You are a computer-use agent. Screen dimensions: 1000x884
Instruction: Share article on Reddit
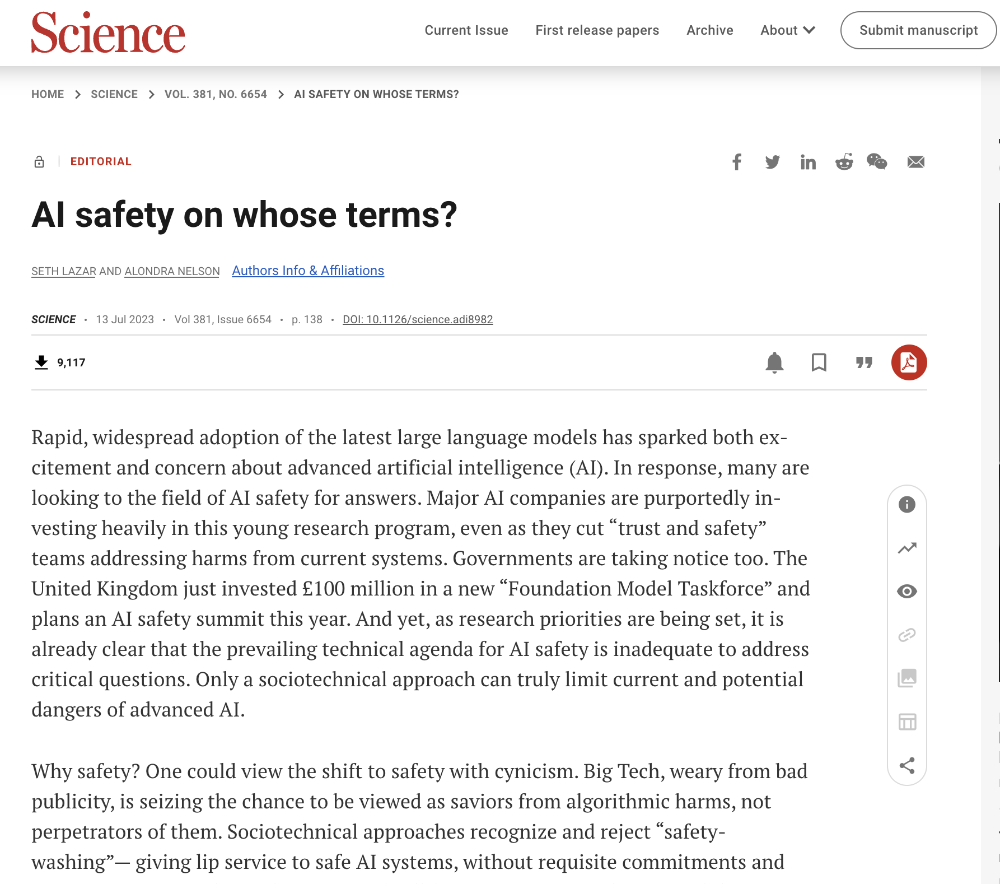(x=844, y=162)
